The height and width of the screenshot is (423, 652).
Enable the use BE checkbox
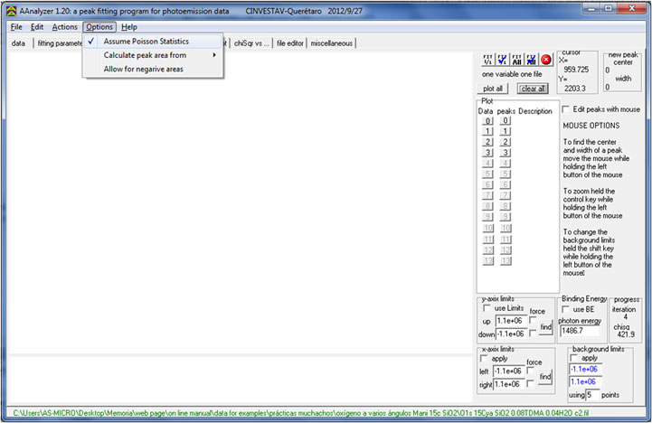click(x=567, y=309)
